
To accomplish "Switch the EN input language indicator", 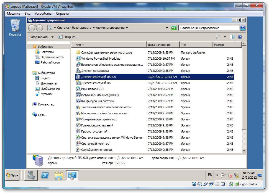I will point(210,175).
